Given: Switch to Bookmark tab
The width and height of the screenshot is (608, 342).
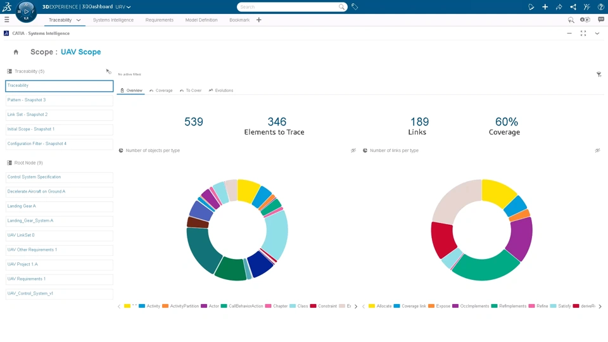Looking at the screenshot, I should 239,20.
